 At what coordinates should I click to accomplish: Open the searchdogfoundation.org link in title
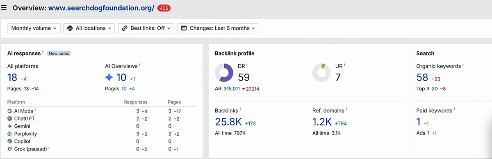[x=101, y=8]
